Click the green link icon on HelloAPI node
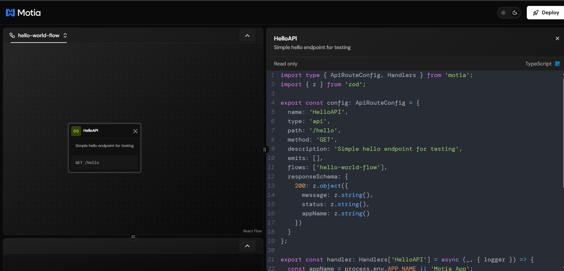564x271 pixels. click(x=76, y=131)
